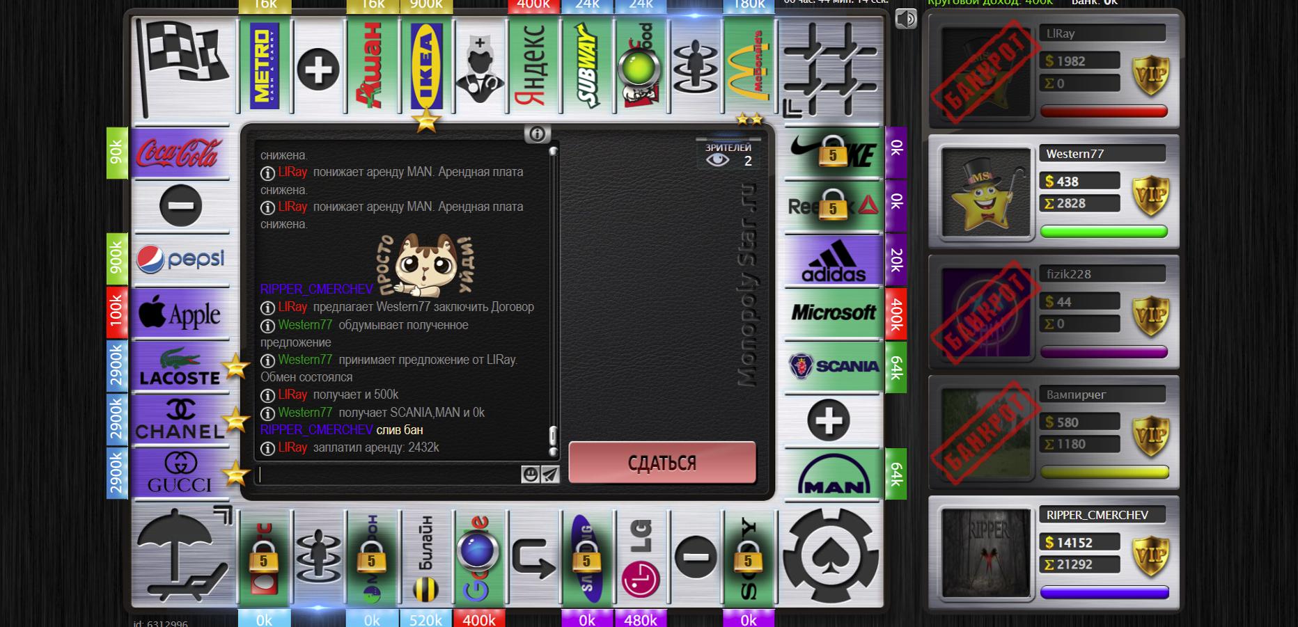
Task: Select the locked Reebok tile
Action: point(833,206)
